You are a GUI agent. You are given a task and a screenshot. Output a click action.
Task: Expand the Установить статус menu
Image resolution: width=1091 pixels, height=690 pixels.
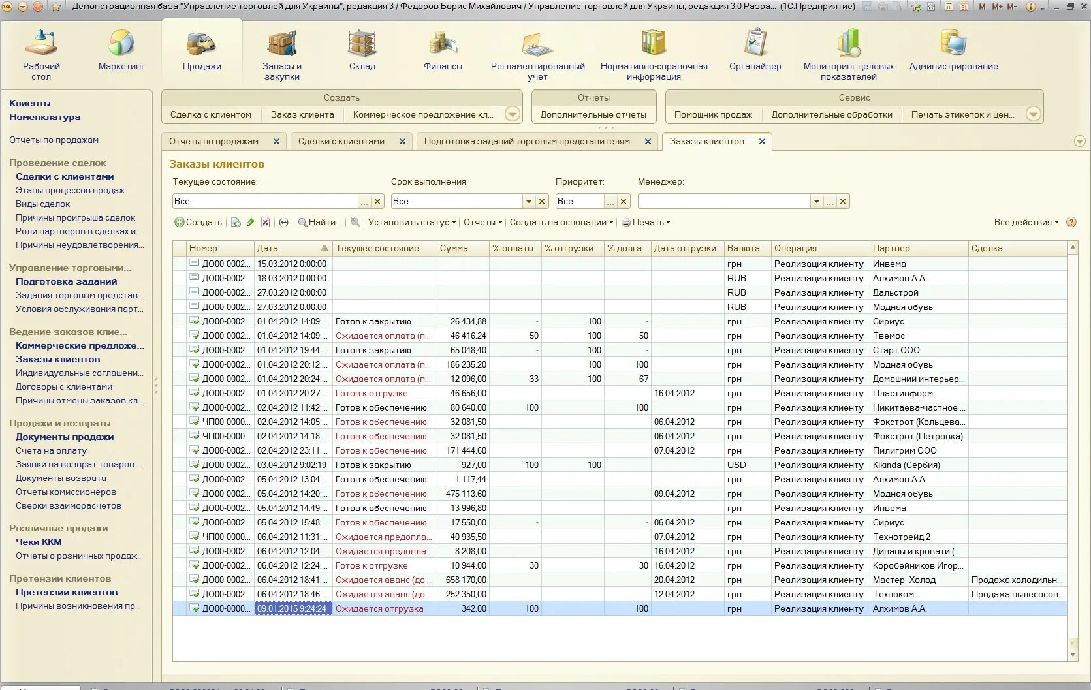pos(412,223)
